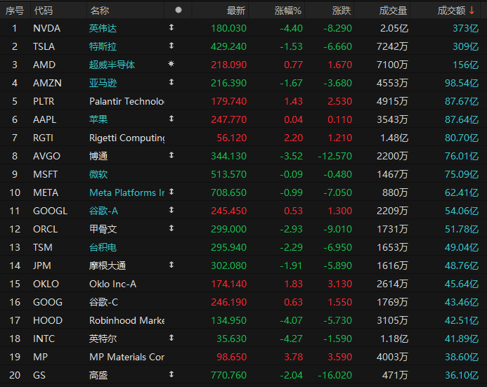Click the up-down marker icon in ORCL row
Viewport: 487px width, 387px height.
pyautogui.click(x=171, y=228)
